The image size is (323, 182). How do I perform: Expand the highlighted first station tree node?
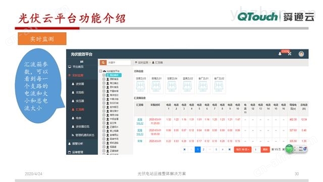coord(104,75)
